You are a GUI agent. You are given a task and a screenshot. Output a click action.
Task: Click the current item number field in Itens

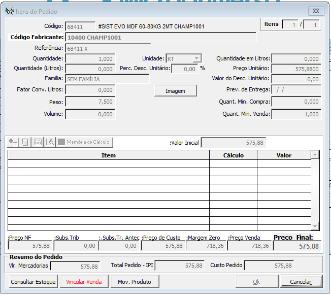pos(290,24)
